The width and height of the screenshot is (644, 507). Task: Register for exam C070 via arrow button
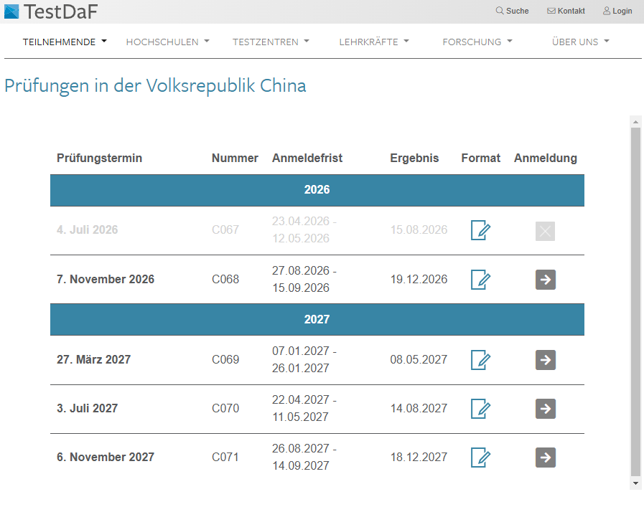click(x=546, y=409)
